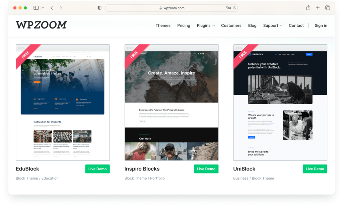Image resolution: width=343 pixels, height=205 pixels.
Task: Expand the Plugins dropdown
Action: [206, 25]
